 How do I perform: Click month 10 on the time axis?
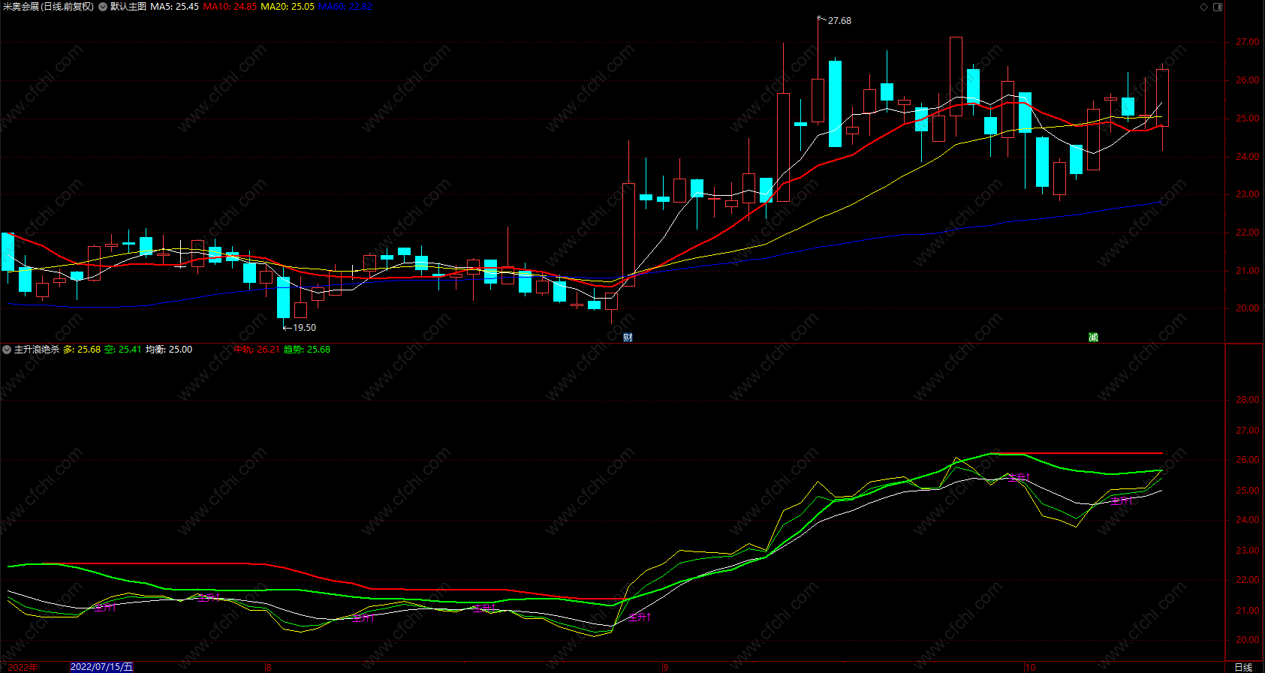point(1030,667)
